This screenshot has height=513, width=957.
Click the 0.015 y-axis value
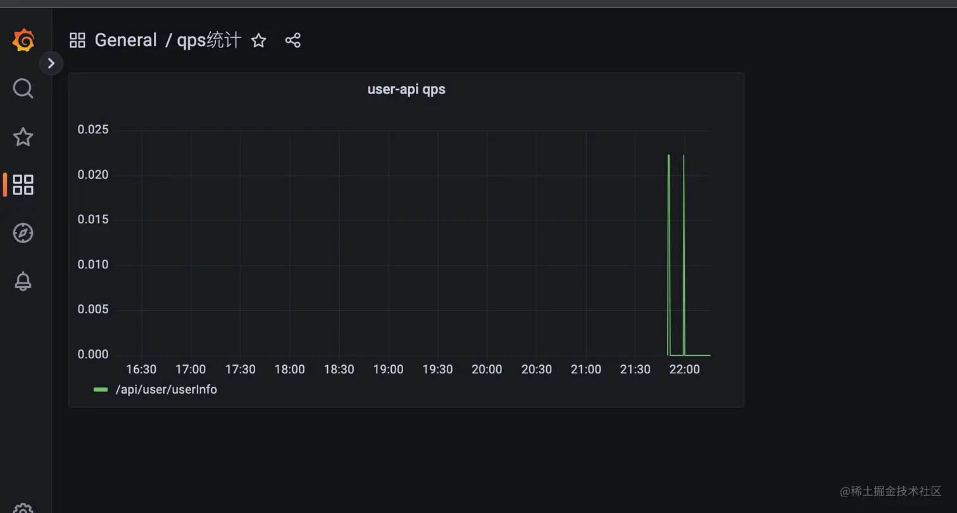click(93, 219)
